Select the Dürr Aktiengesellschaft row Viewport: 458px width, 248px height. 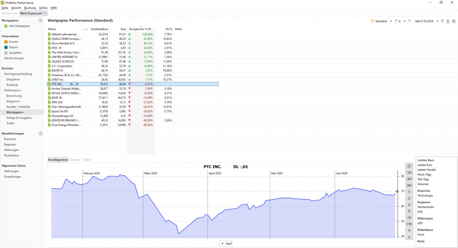pos(133,107)
